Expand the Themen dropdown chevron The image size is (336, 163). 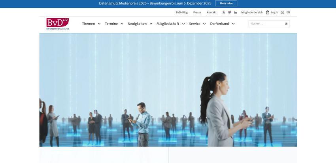click(99, 24)
